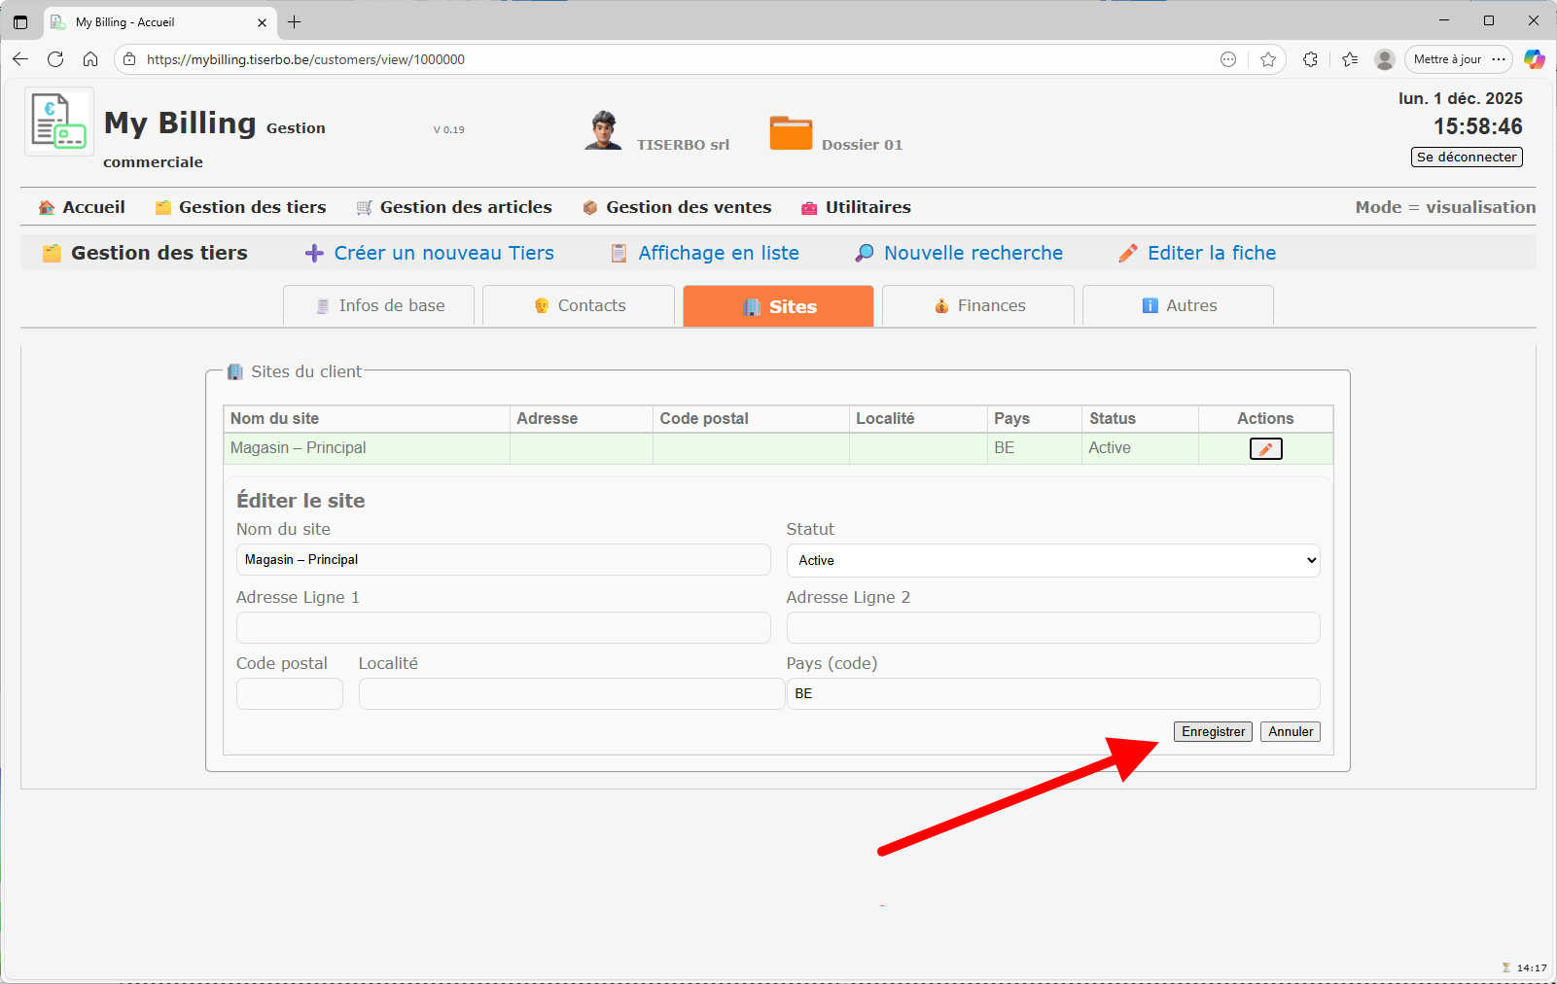Reload the page with refresh icon
This screenshot has height=984, width=1557.
point(55,59)
